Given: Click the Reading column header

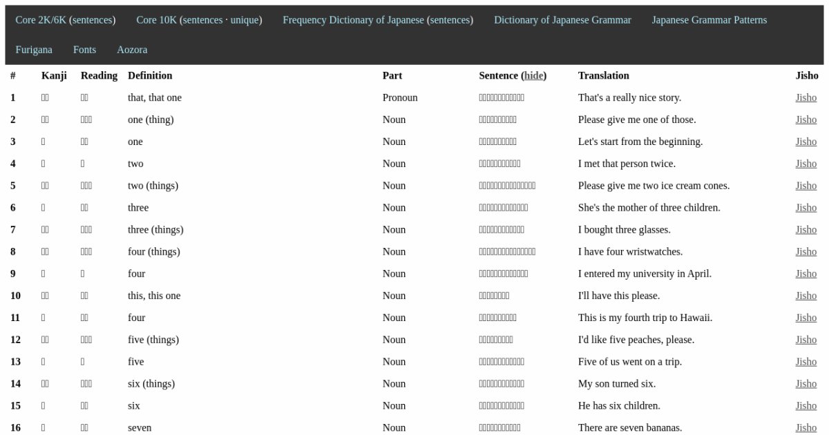Looking at the screenshot, I should point(99,75).
